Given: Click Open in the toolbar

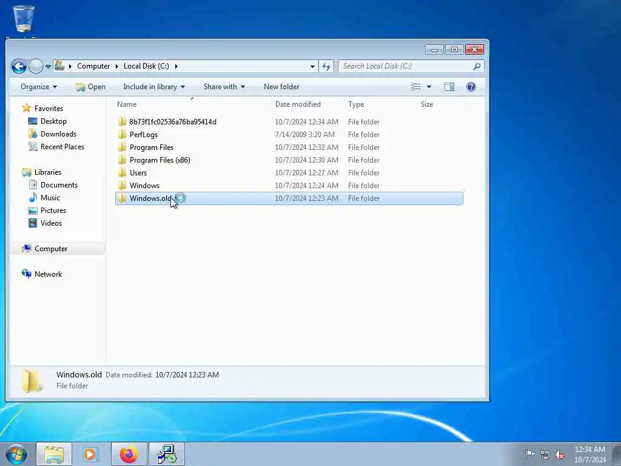Looking at the screenshot, I should coord(91,87).
